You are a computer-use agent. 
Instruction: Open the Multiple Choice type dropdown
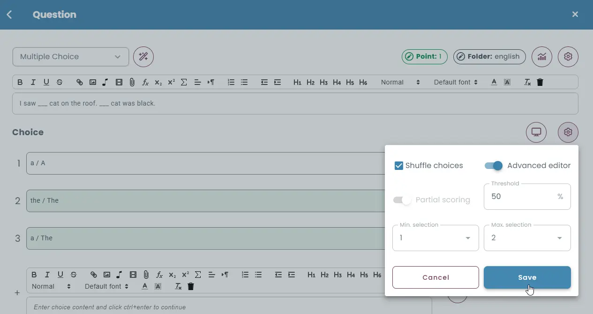[x=70, y=57]
